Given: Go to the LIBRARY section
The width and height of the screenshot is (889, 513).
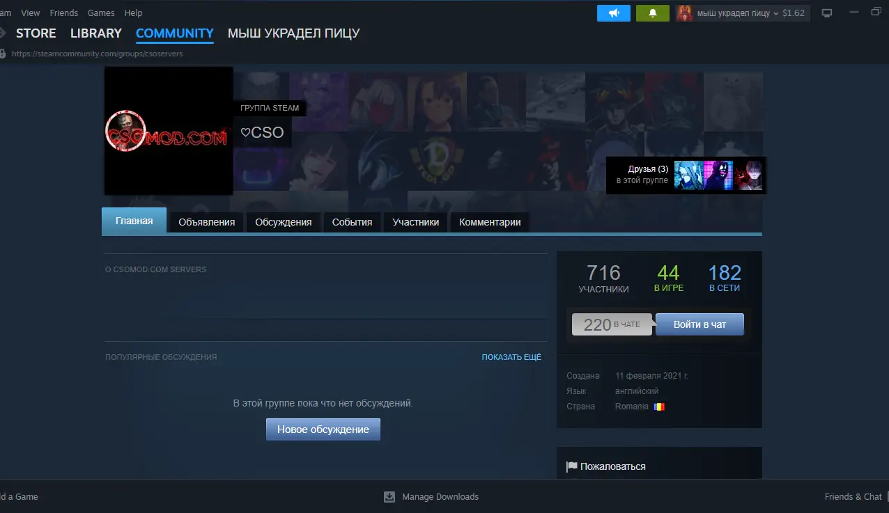Looking at the screenshot, I should (96, 33).
